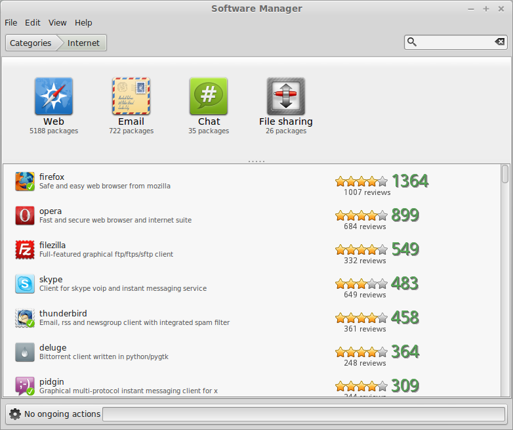Click the 684 reviews text

[x=365, y=226]
